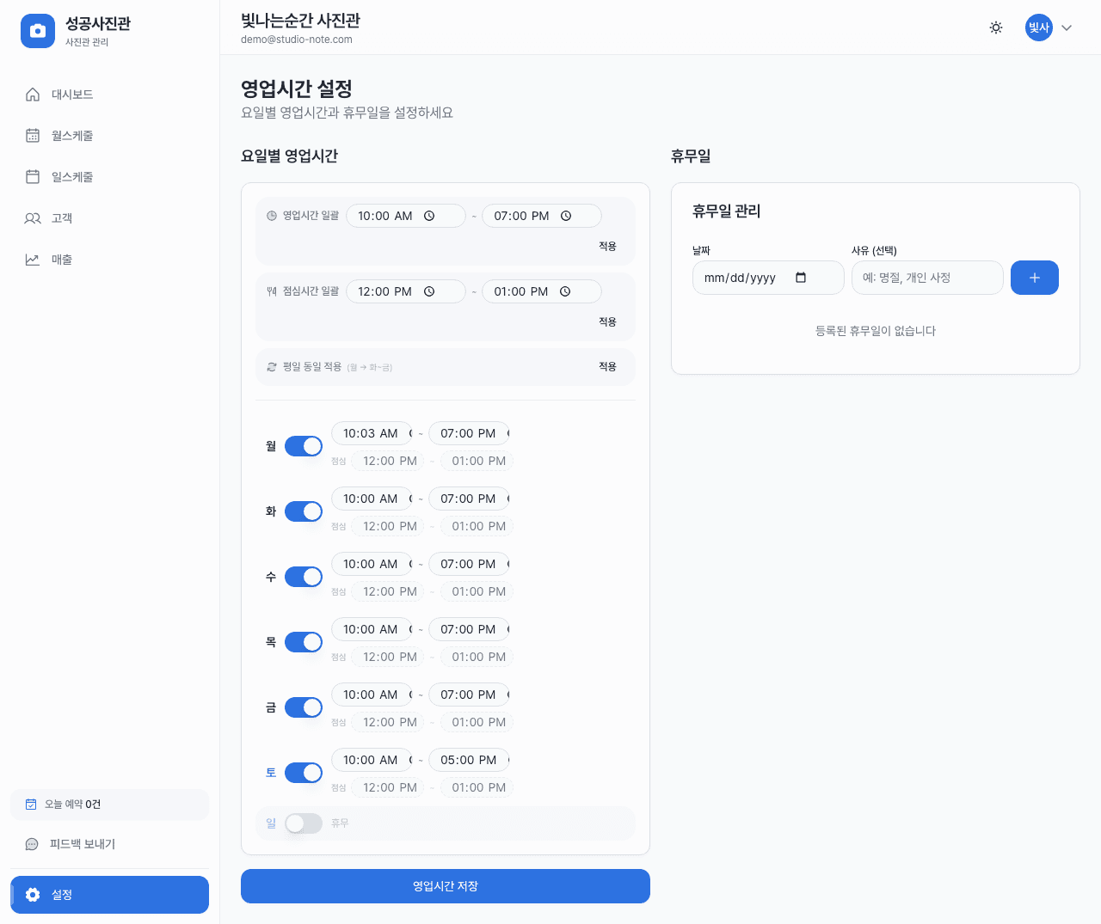Toggle light mode with the sun icon
The height and width of the screenshot is (924, 1101).
click(995, 28)
